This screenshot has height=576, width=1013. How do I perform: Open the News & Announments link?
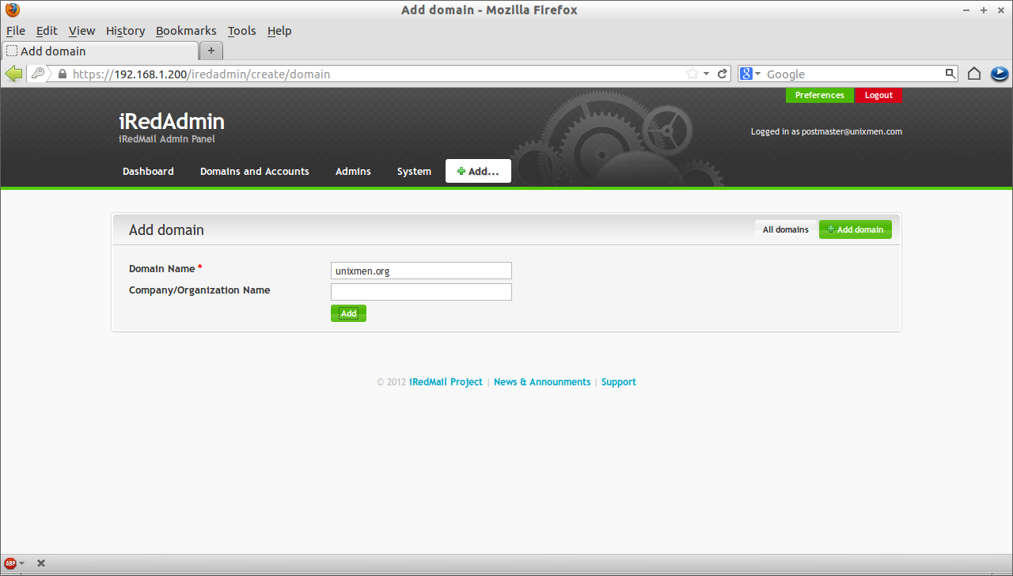[x=542, y=382]
